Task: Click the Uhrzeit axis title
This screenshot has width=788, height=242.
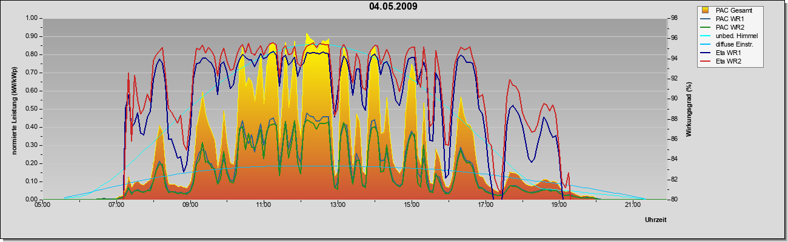Action: point(656,221)
